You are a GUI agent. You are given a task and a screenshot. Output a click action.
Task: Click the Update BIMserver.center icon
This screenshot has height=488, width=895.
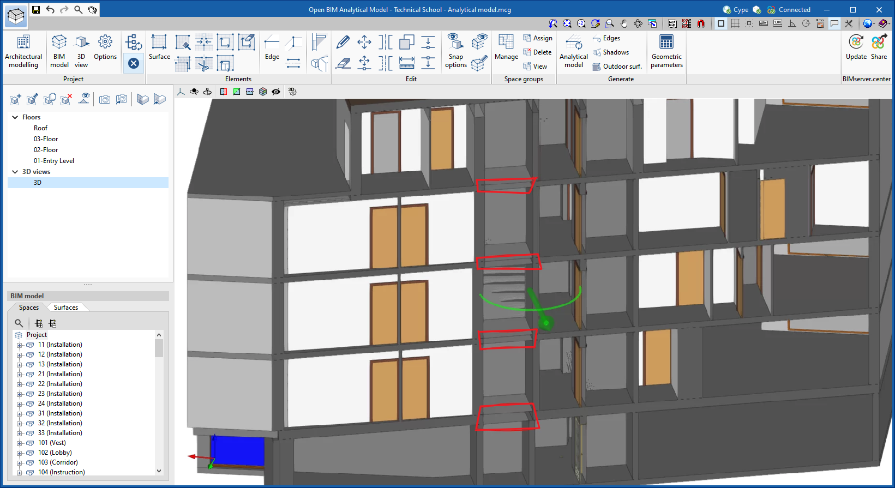[x=856, y=47]
